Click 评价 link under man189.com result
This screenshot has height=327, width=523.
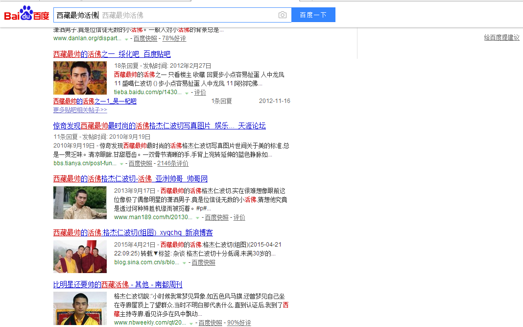click(x=239, y=218)
